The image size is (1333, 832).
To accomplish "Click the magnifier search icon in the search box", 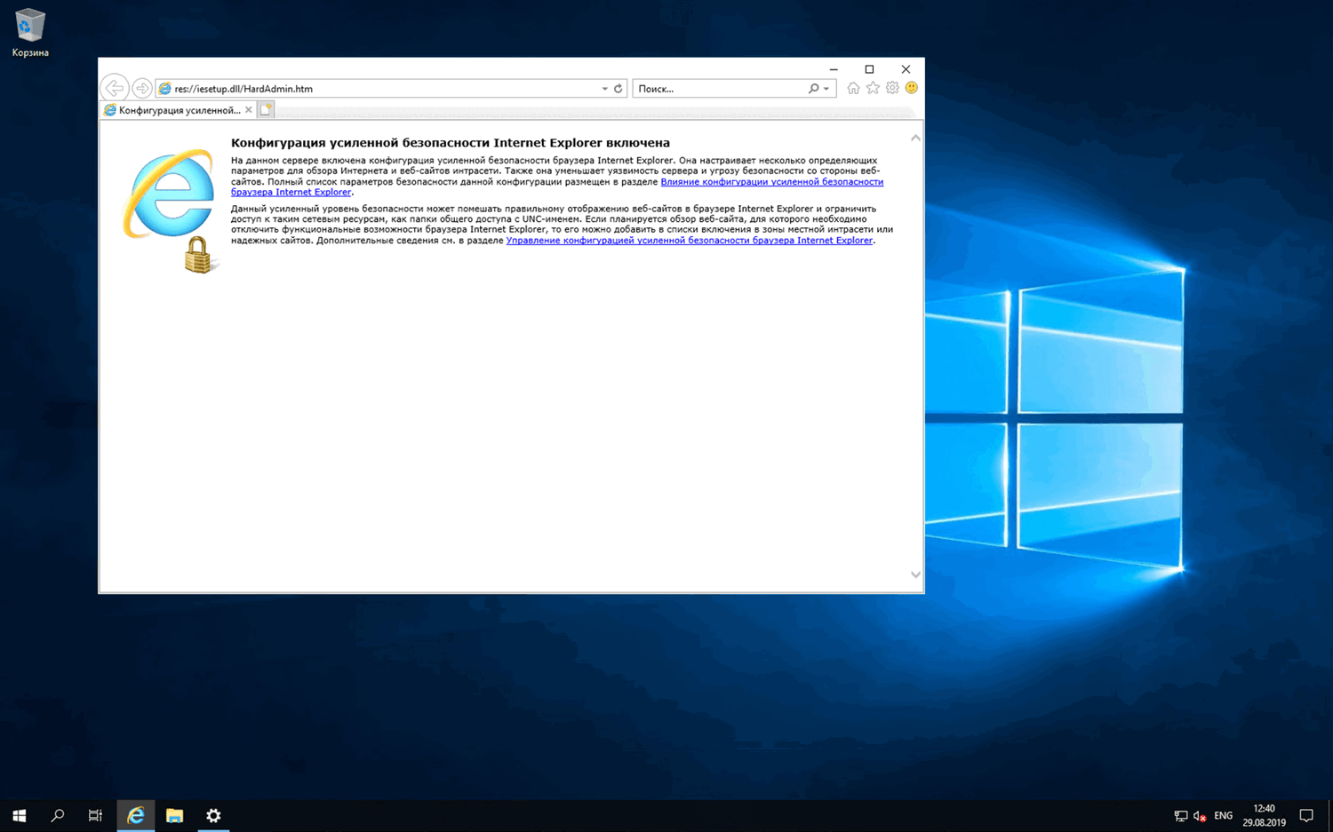I will point(813,89).
